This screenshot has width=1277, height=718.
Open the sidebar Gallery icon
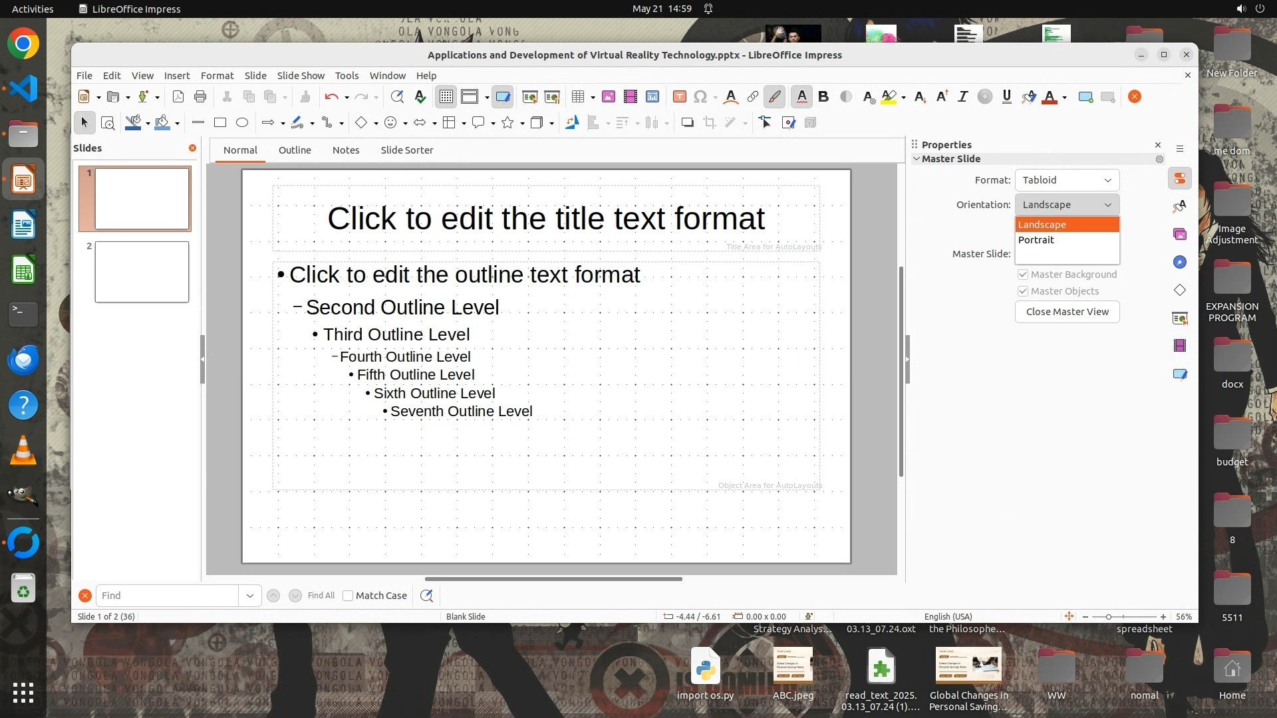point(1180,234)
